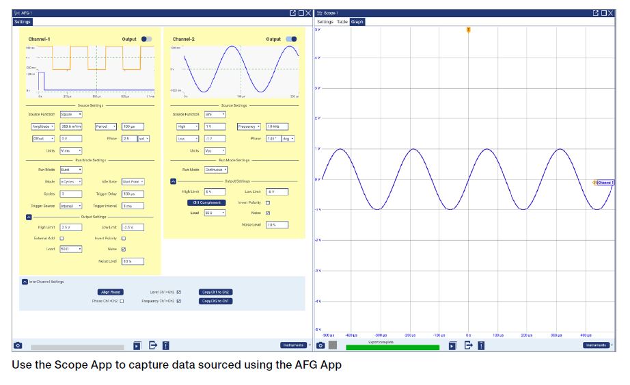Uncheck Channel-2 Noise checkbox
This screenshot has height=385, width=630.
pos(267,213)
